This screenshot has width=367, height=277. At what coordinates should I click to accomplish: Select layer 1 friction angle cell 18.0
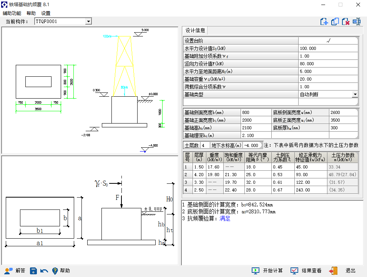258,167
